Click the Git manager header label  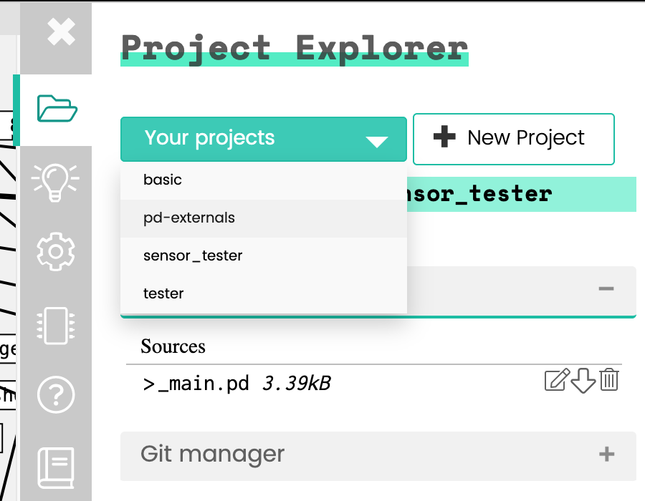tap(212, 454)
